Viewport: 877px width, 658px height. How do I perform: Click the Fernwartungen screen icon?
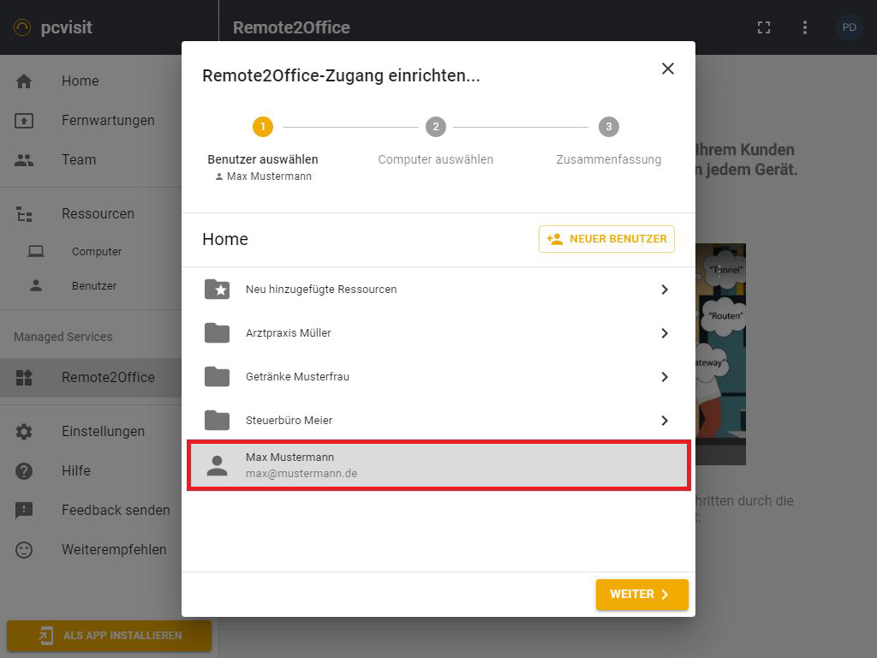coord(24,121)
